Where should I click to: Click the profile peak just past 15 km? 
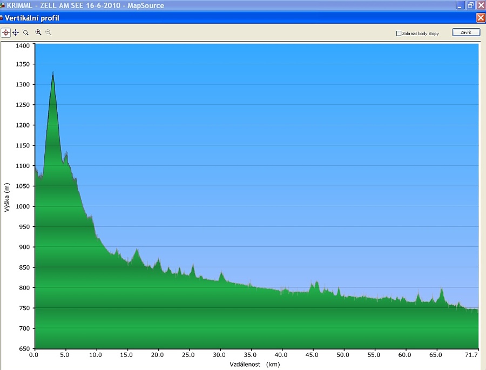click(137, 250)
